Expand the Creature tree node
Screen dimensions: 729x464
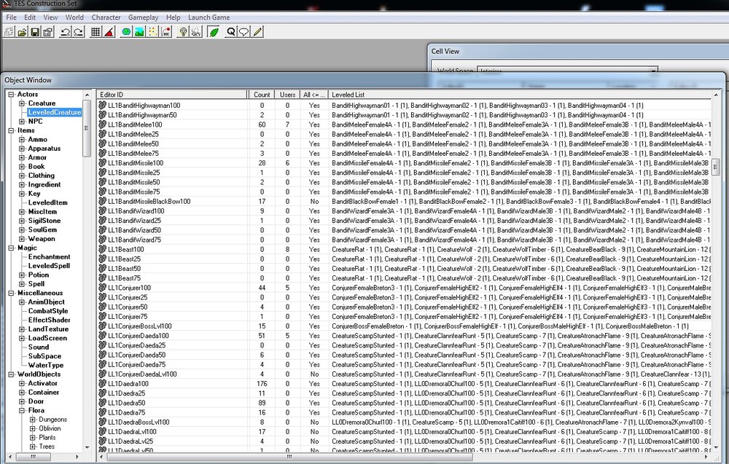21,103
